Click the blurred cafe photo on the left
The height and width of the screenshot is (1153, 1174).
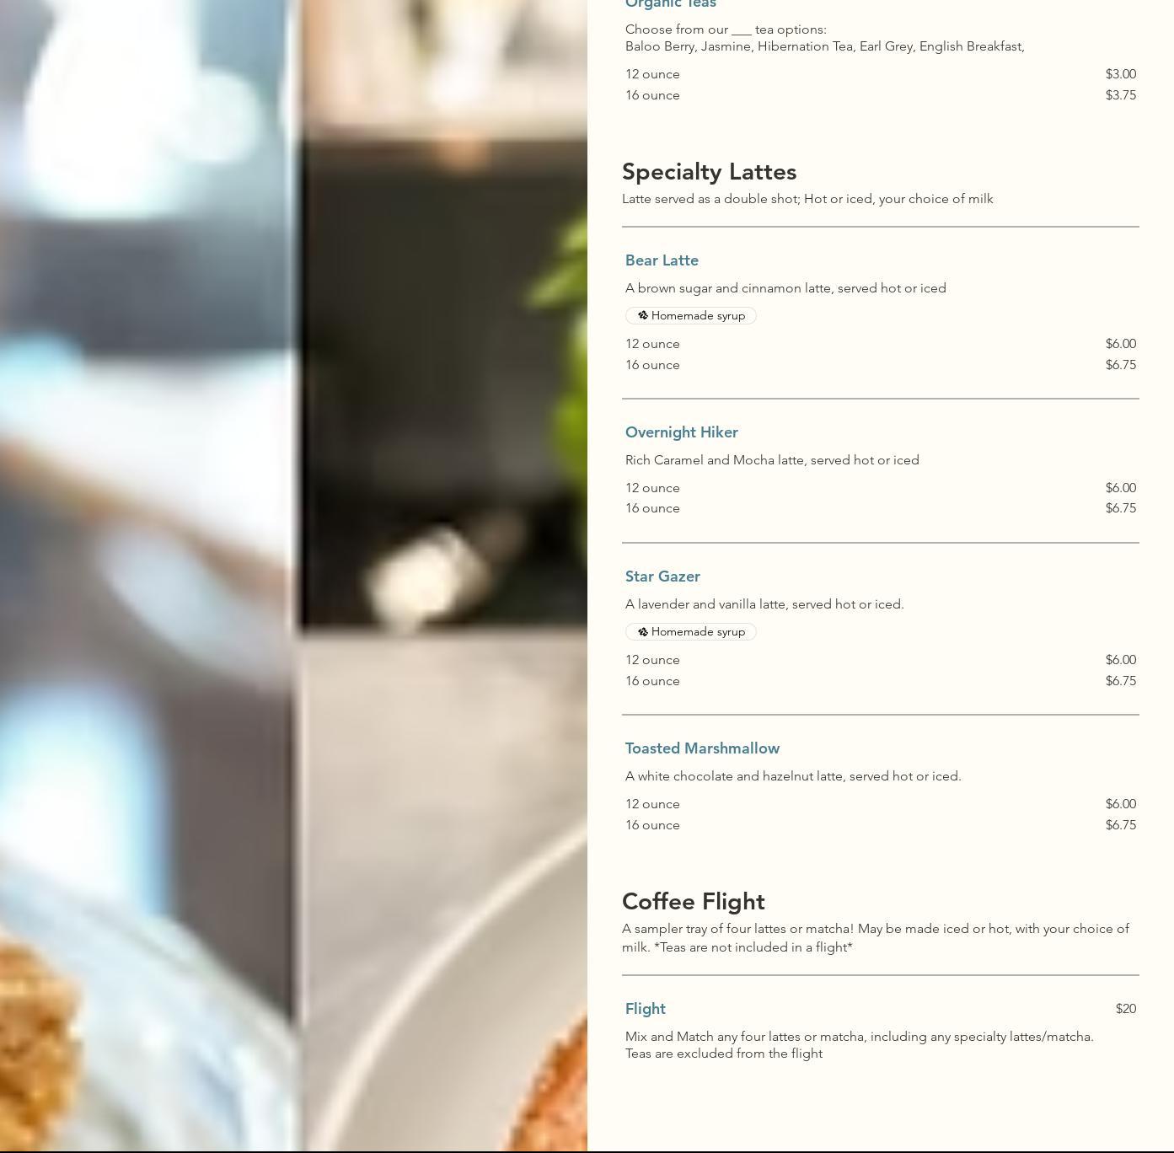pos(293,576)
